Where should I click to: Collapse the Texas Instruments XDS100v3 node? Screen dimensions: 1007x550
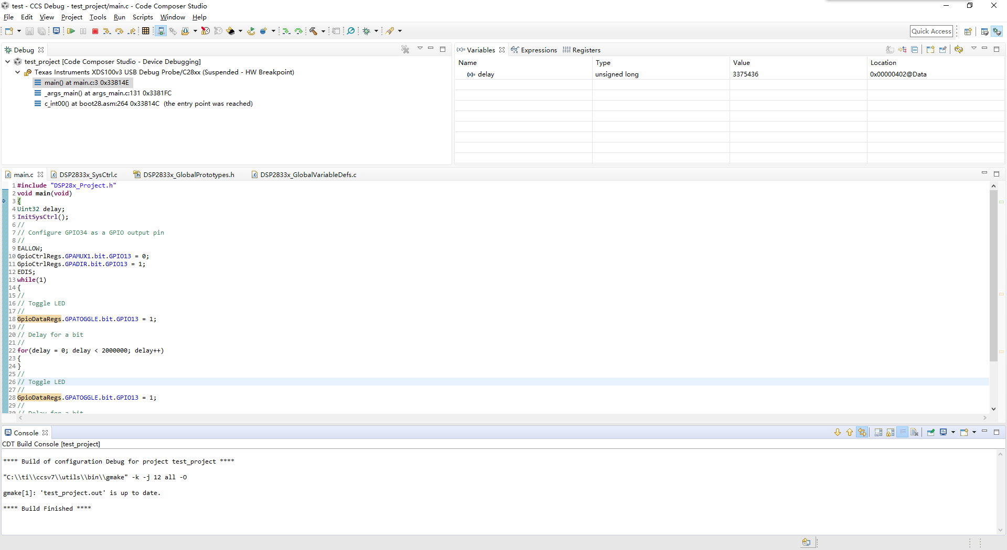click(x=18, y=72)
